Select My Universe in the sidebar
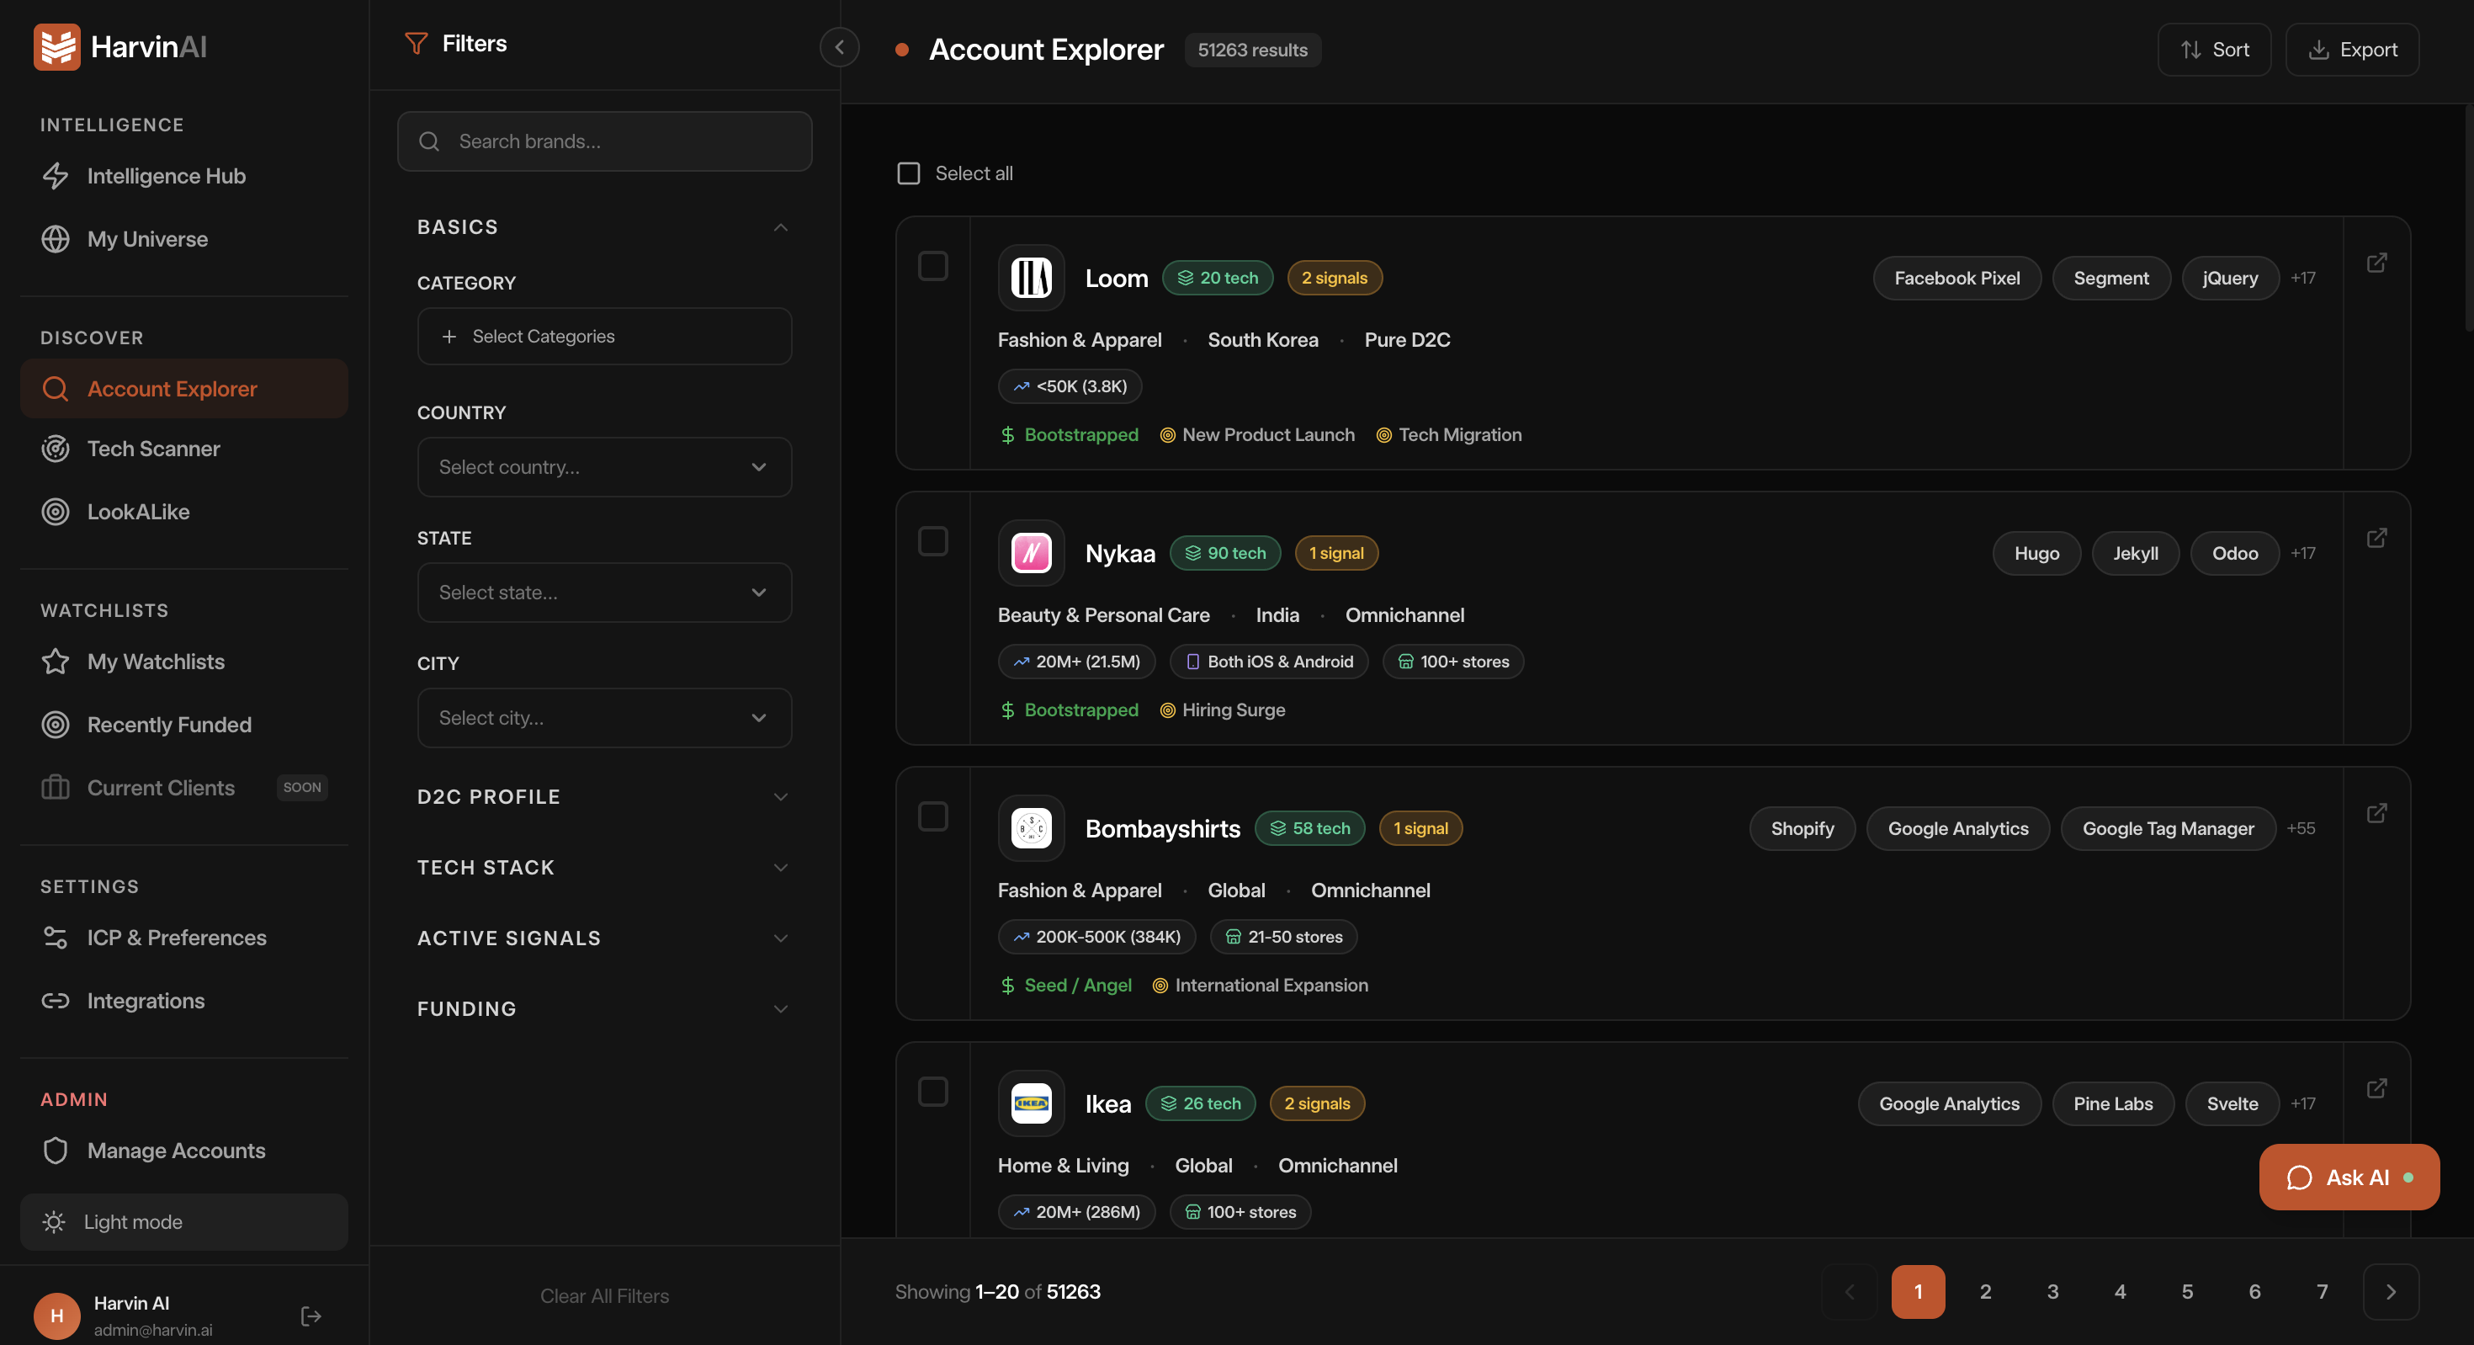Image resolution: width=2474 pixels, height=1345 pixels. pyautogui.click(x=147, y=238)
